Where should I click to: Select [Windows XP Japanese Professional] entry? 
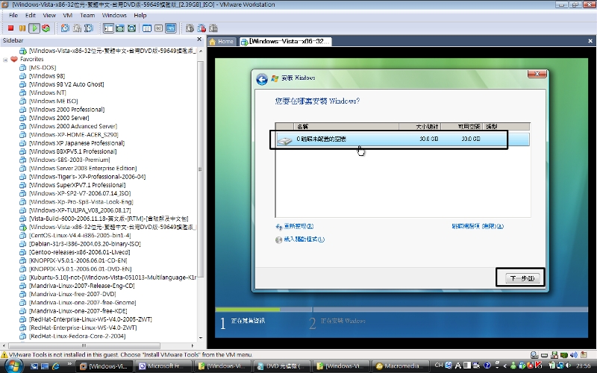click(x=77, y=142)
